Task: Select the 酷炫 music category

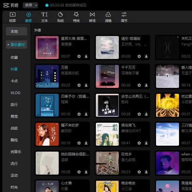Action: 14,140
